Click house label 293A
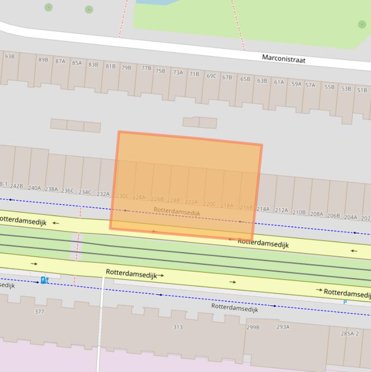Screen dimensions: 371x372 (283, 327)
